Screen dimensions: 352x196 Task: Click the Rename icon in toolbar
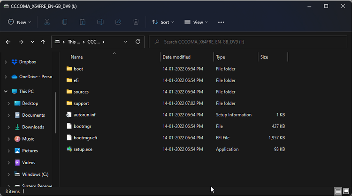coord(100,22)
